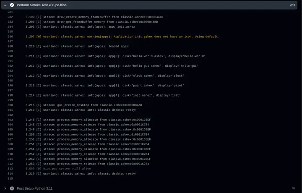Viewport: 302px width, 193px height.
Task: Click success check icon beside Perform Smoke Test
Action: 12,5
